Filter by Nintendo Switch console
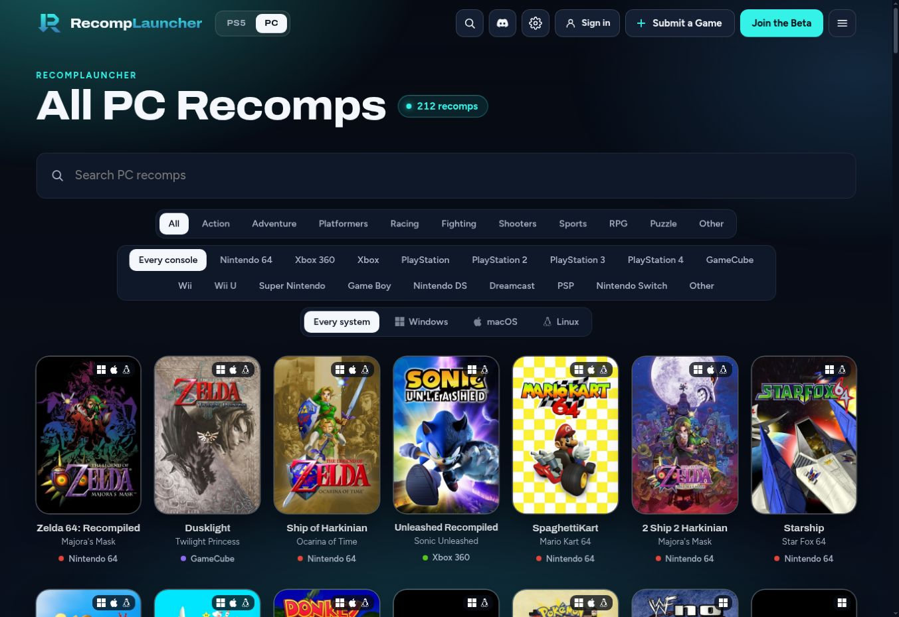The height and width of the screenshot is (617, 899). coord(632,286)
